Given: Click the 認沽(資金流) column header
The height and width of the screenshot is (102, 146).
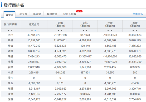Looking at the screenshot, I should coord(85,25).
